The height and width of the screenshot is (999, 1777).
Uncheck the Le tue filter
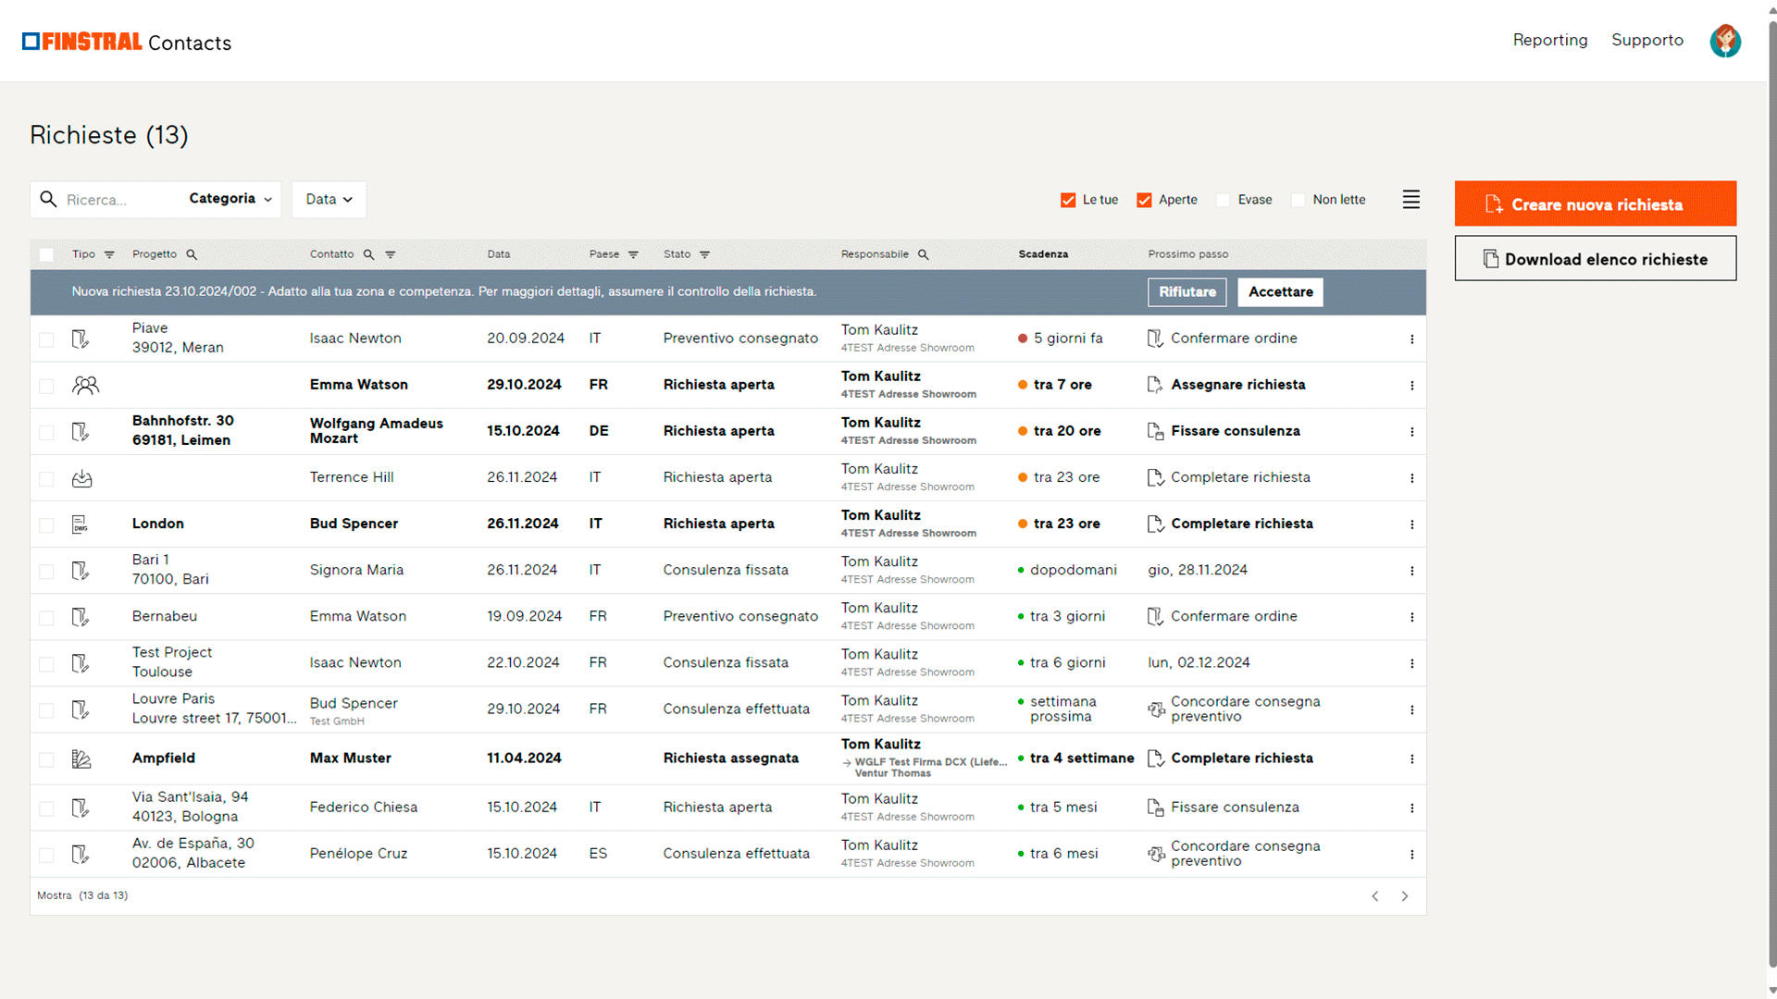[1068, 200]
